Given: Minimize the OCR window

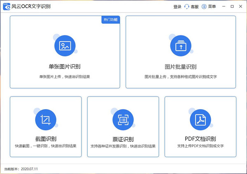Looking at the screenshot, I should tap(224, 7).
